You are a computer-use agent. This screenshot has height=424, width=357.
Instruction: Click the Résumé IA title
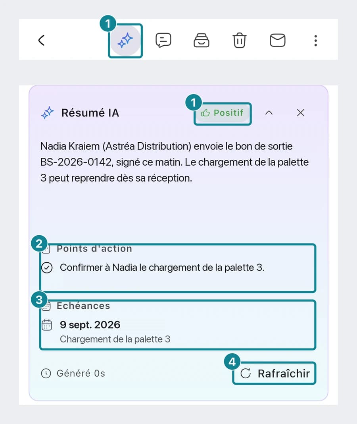(x=90, y=113)
